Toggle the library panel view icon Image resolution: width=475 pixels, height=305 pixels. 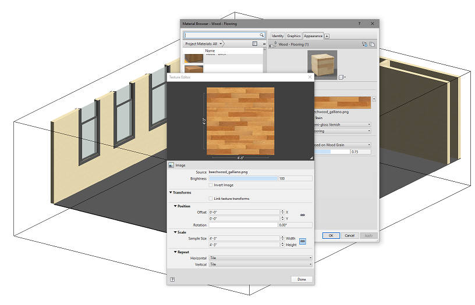point(255,44)
